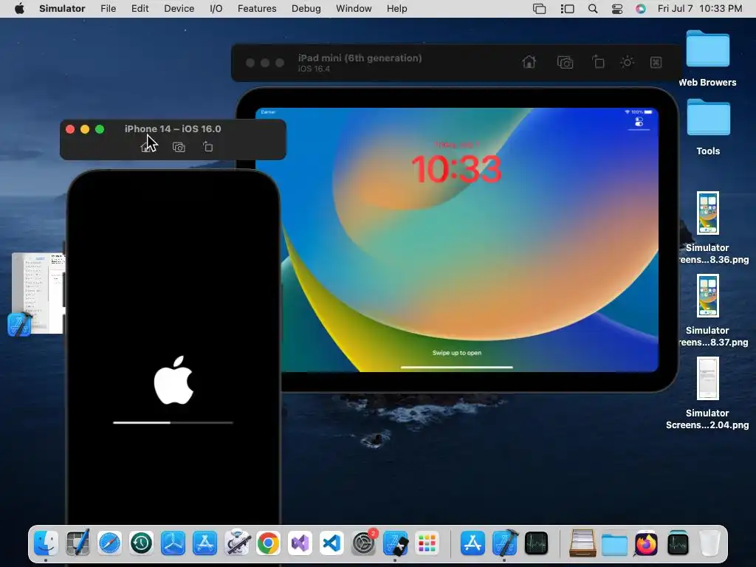Toggle appearance sun icon in iPad mini toolbar
The height and width of the screenshot is (567, 756).
(x=627, y=62)
